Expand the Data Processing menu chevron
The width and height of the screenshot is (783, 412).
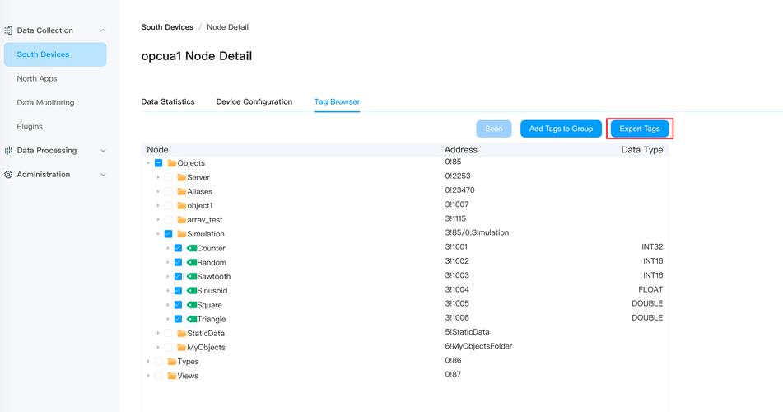(103, 151)
